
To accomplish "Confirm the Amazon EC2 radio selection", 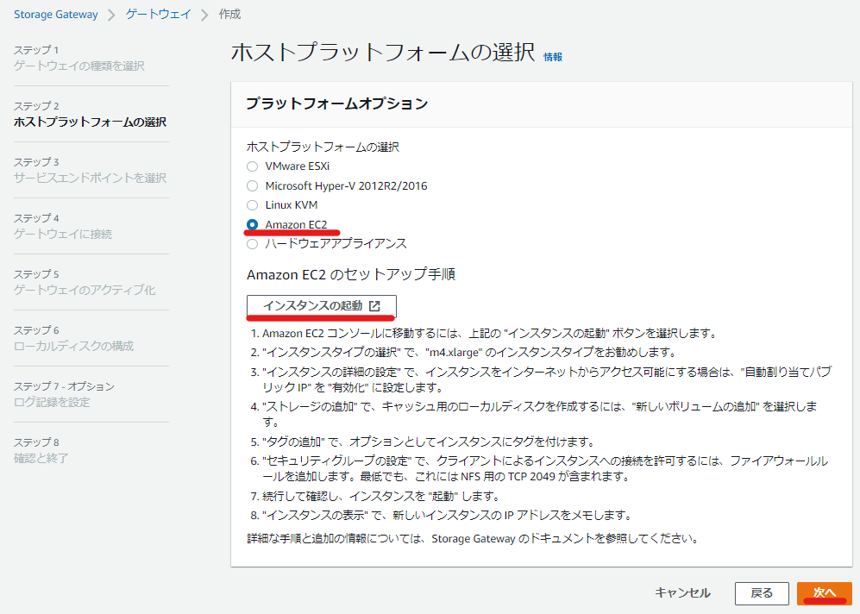I will 251,223.
